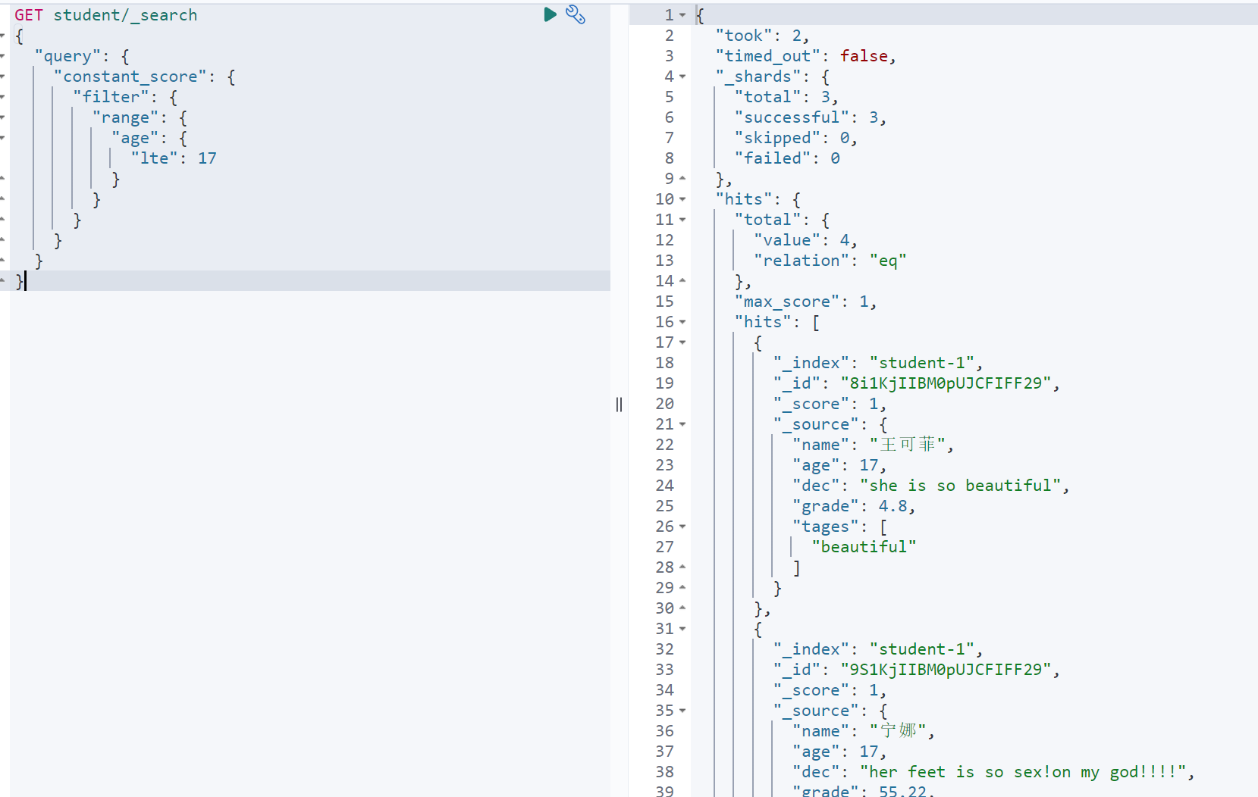Click the "range" key in the request
This screenshot has height=797, width=1258.
(x=125, y=117)
